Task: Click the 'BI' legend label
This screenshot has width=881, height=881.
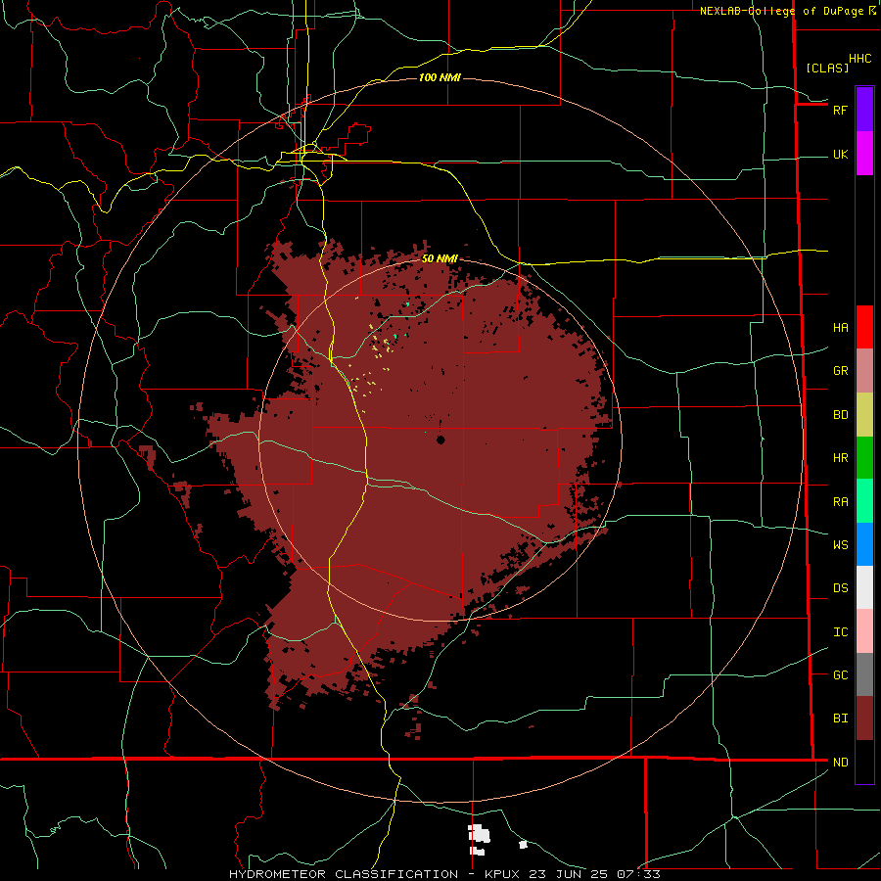Action: [840, 719]
